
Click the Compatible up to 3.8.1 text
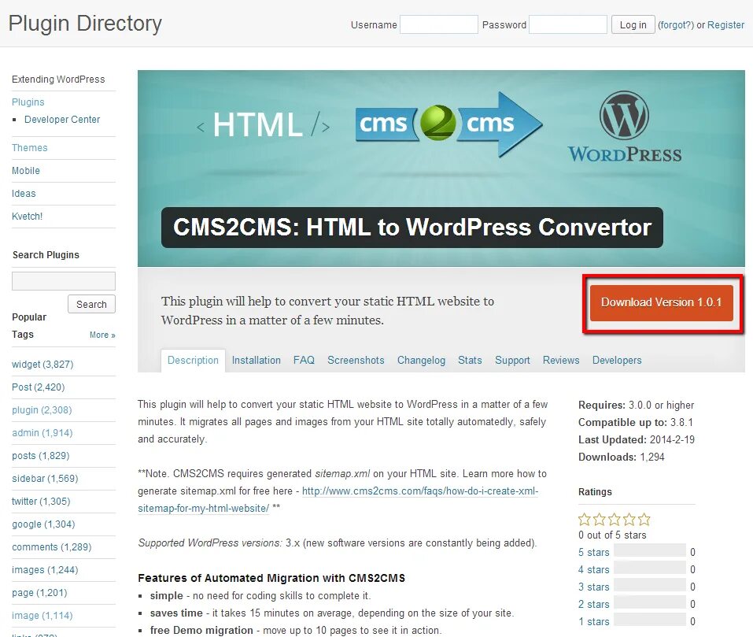[635, 422]
